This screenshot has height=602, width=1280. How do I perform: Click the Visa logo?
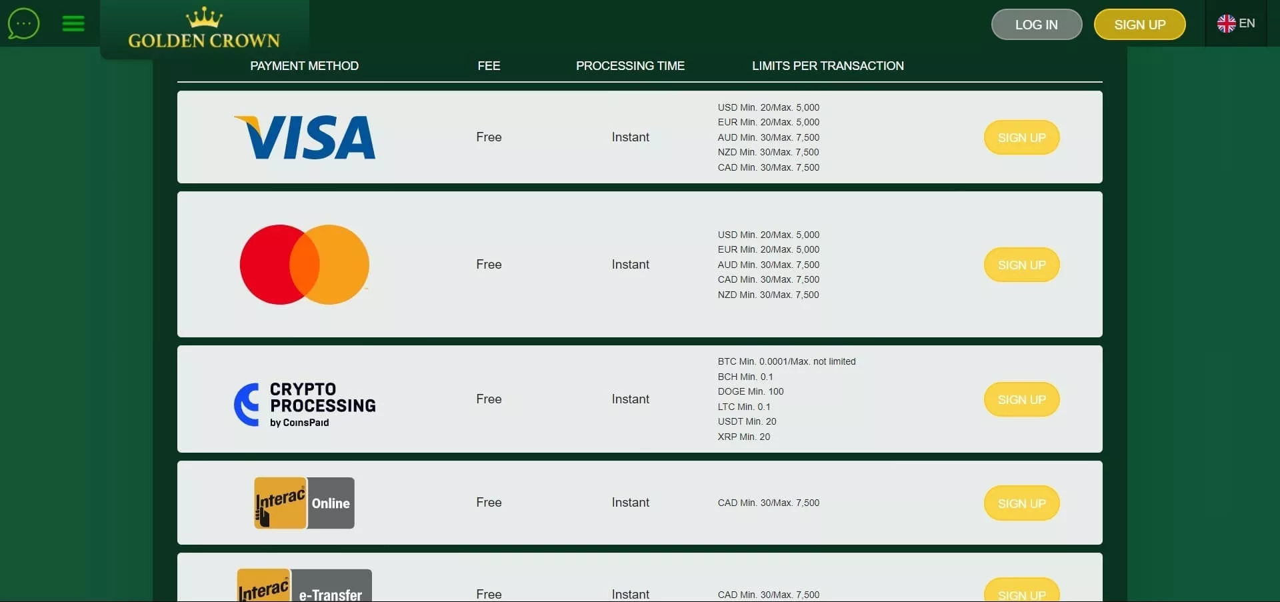pyautogui.click(x=305, y=137)
